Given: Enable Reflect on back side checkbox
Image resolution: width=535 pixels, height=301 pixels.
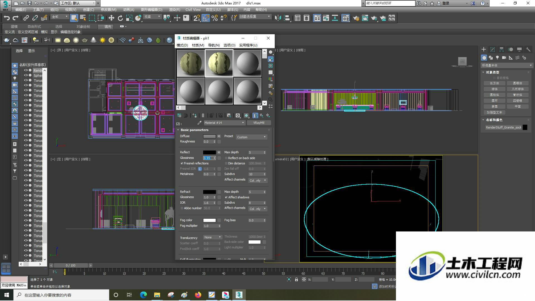Looking at the screenshot, I should point(226,158).
